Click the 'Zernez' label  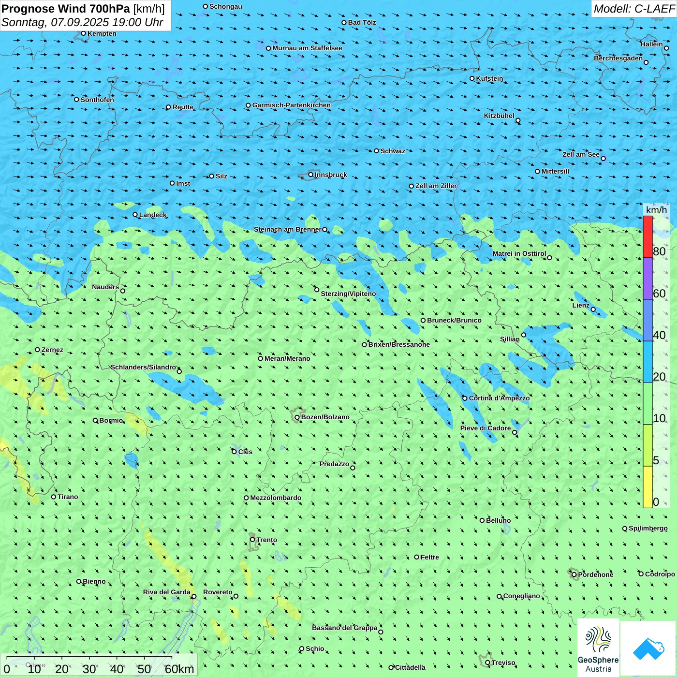(52, 350)
